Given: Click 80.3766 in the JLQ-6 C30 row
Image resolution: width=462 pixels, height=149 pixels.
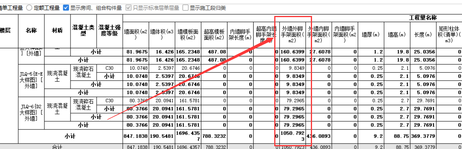Looking at the screenshot, I should click(x=136, y=100).
